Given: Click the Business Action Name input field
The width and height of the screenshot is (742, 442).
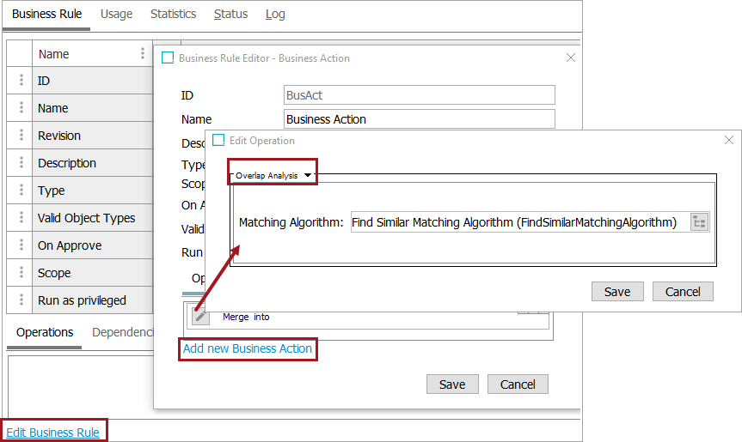Looking at the screenshot, I should point(419,119).
